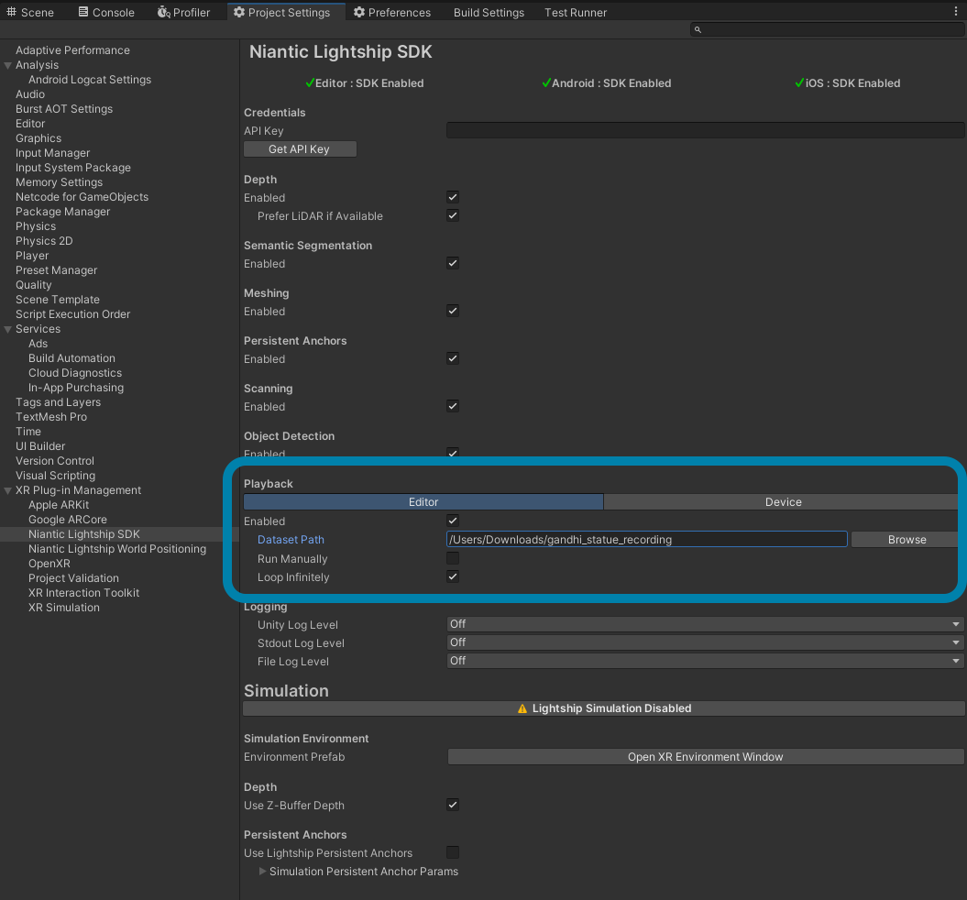
Task: Select Cloud Diagnostics under Services
Action: pyautogui.click(x=75, y=373)
